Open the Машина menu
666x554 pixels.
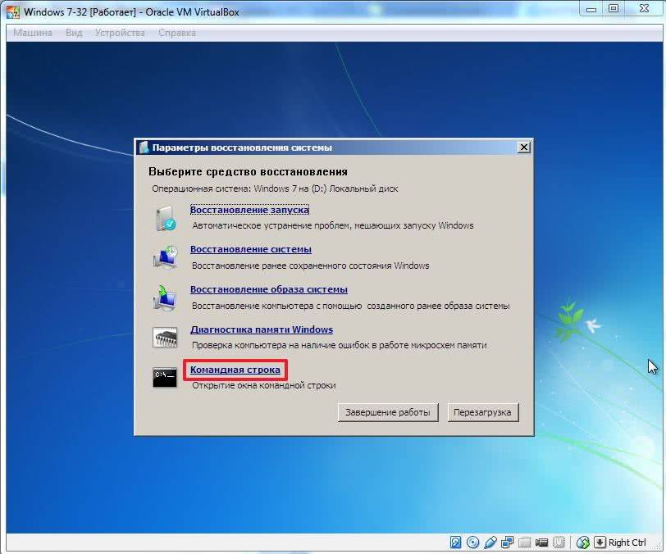pyautogui.click(x=33, y=33)
